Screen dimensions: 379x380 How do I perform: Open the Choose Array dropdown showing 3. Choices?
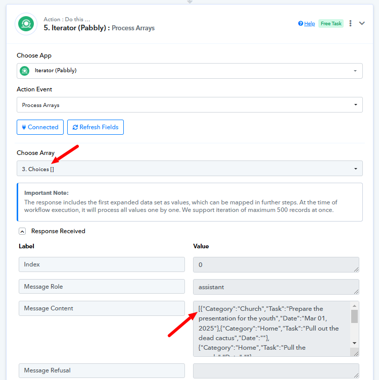[189, 169]
